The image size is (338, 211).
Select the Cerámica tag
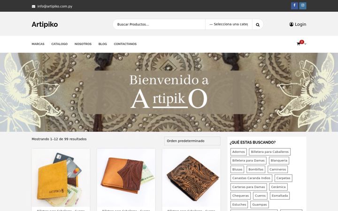click(278, 187)
